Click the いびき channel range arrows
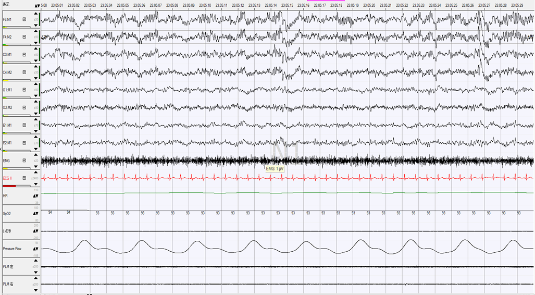The width and height of the screenshot is (535, 295). point(35,231)
